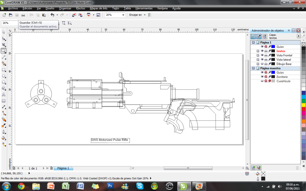
Task: Toggle visibility eye of textos layer
Action: (262, 51)
